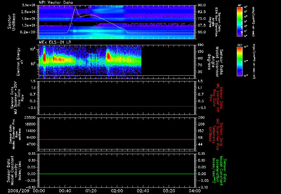
Task: Click the 01:20 time axis label
Action: (x=91, y=191)
